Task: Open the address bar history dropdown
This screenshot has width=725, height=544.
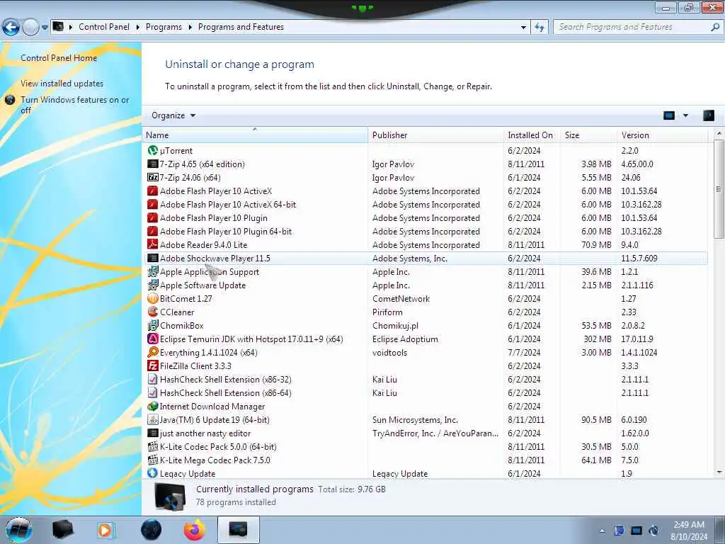Action: (x=523, y=28)
